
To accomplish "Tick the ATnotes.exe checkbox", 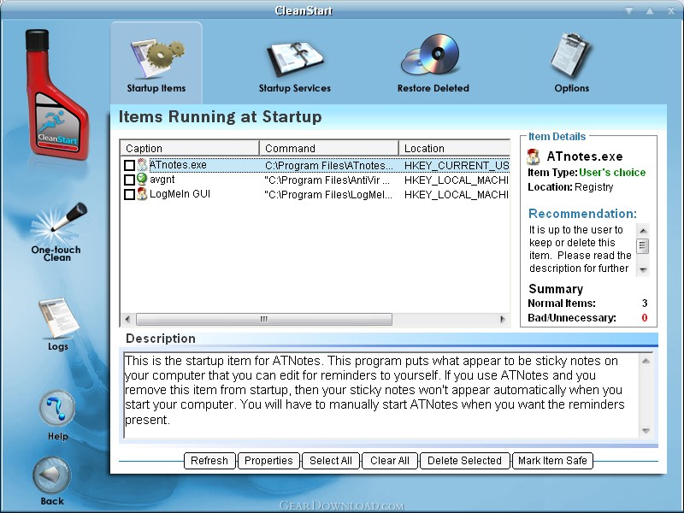I will (x=129, y=165).
